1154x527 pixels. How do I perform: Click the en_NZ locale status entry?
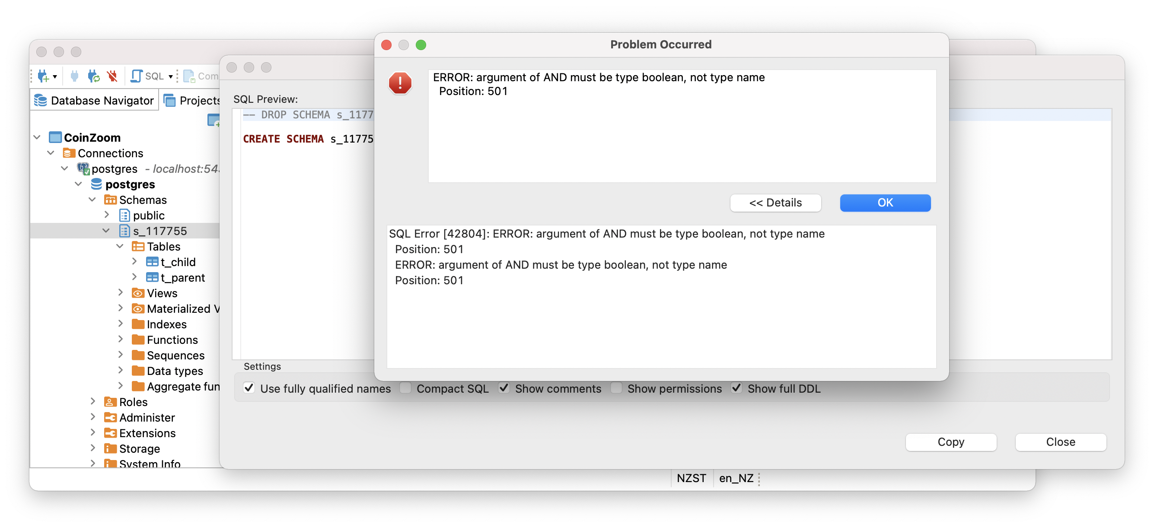[x=736, y=478]
